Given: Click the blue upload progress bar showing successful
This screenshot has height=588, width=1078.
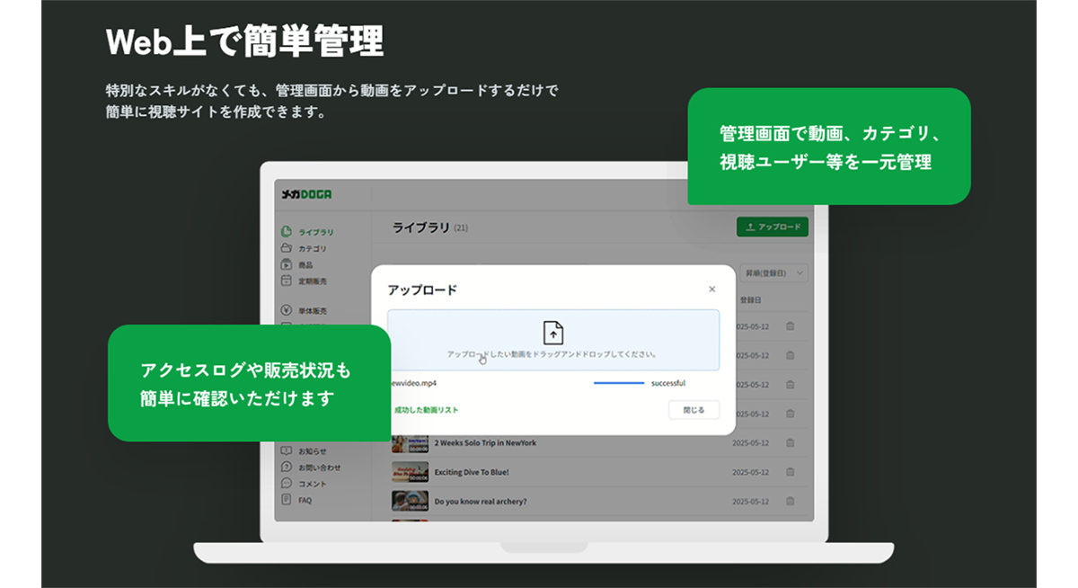Looking at the screenshot, I should (618, 383).
